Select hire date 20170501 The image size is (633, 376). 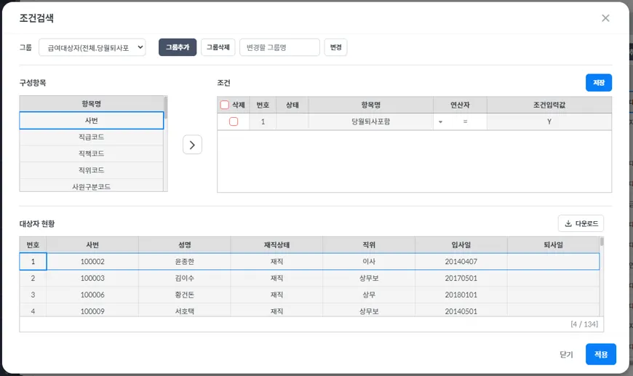point(461,278)
